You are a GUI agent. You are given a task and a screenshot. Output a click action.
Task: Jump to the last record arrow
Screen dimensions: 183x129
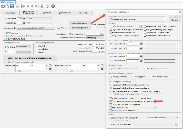click(x=37, y=6)
